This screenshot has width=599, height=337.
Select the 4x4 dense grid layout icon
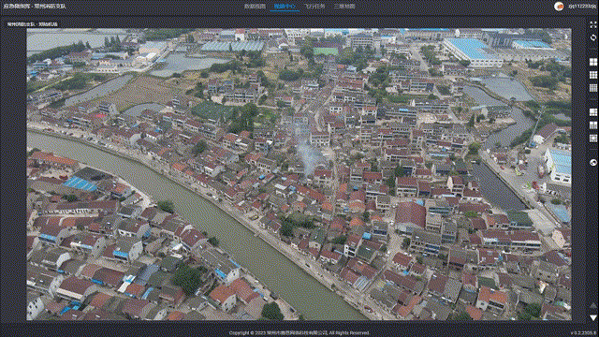[x=592, y=88]
